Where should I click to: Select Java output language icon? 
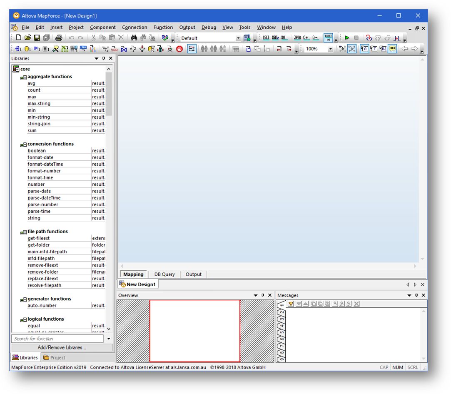(297, 37)
